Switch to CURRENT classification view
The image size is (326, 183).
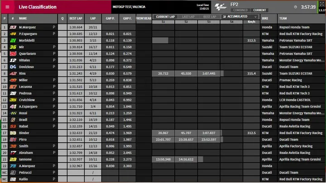(x=259, y=10)
